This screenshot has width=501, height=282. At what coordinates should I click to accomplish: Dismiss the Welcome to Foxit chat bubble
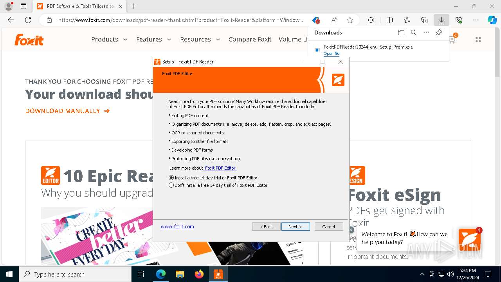coord(351,230)
